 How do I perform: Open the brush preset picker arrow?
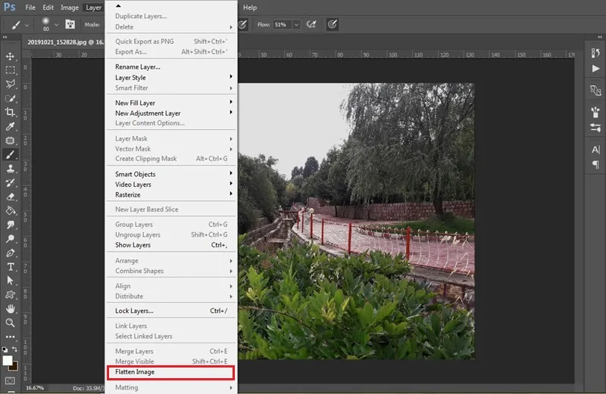pyautogui.click(x=56, y=25)
